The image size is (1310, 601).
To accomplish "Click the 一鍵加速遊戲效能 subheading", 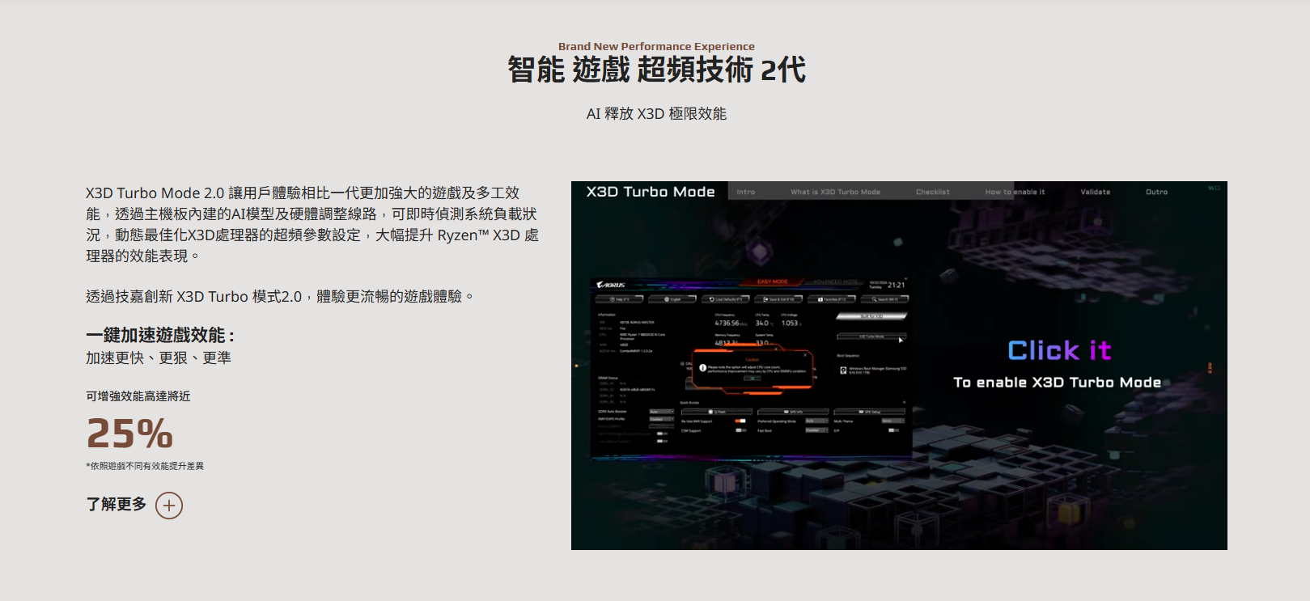I will pyautogui.click(x=160, y=335).
